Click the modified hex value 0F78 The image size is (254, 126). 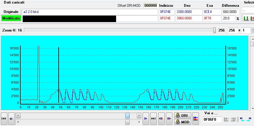212,18
